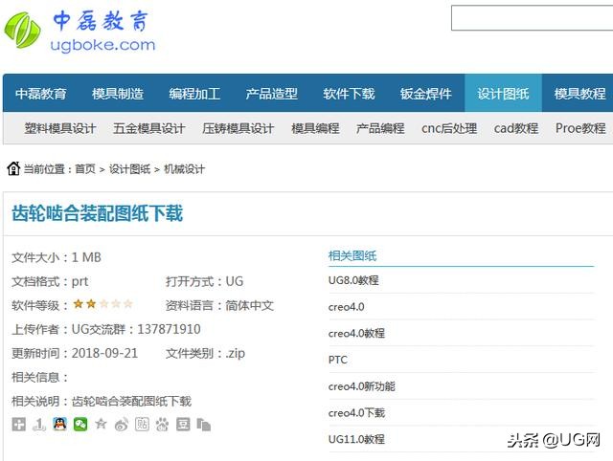Click QQ group number 137871910
Viewport: 613px width, 461px height.
pyautogui.click(x=169, y=329)
